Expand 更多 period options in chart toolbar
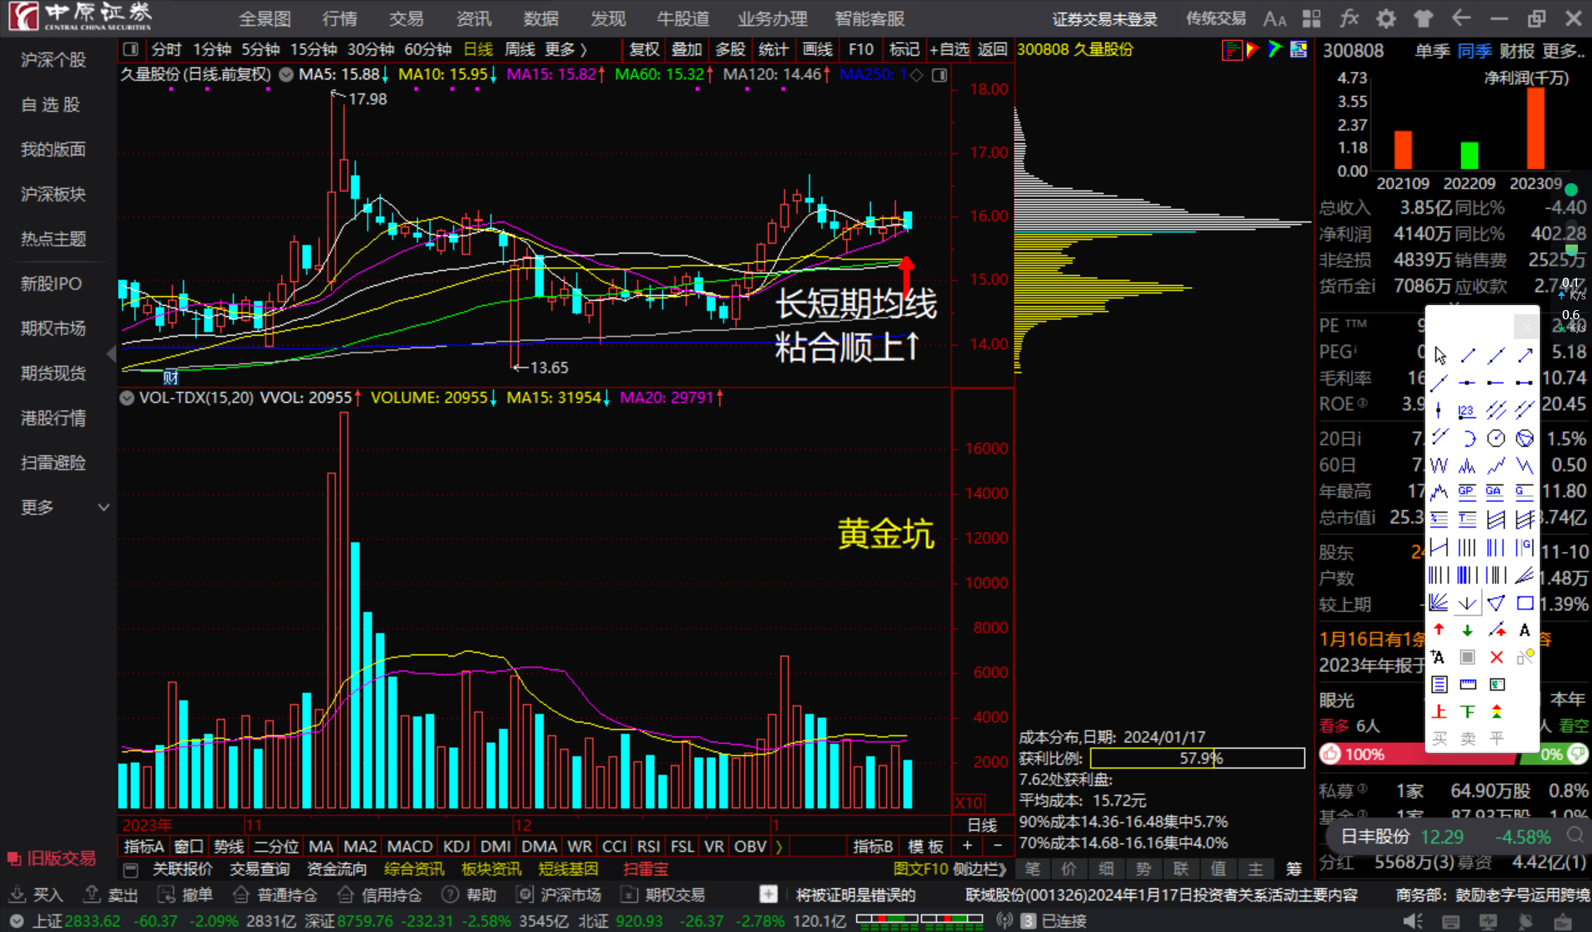Screen dimensions: 1592x932 click(567, 50)
